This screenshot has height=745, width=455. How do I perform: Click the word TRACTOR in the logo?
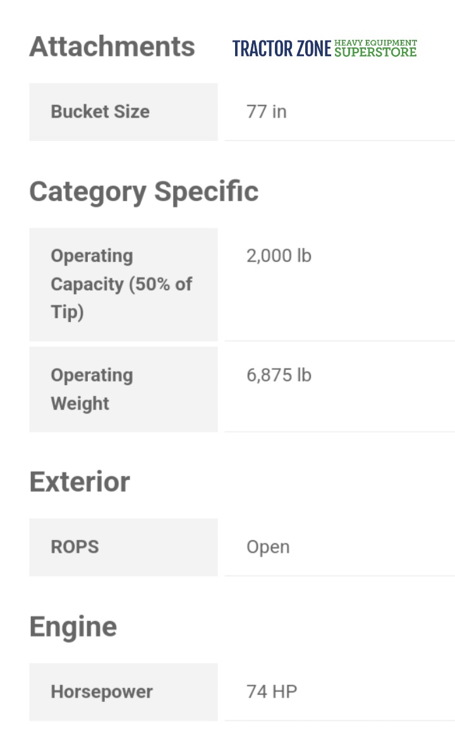tap(262, 49)
